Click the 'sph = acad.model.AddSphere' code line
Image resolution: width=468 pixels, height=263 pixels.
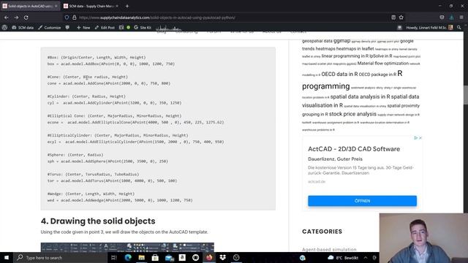(x=107, y=161)
